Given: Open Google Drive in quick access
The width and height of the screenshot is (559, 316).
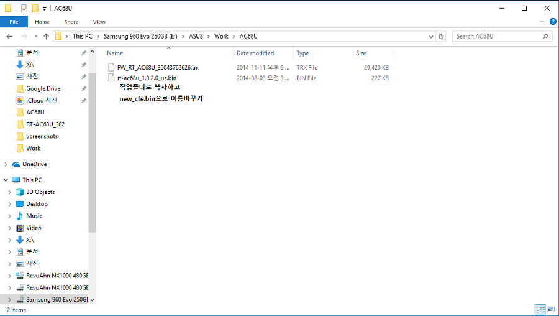Looking at the screenshot, I should [43, 88].
